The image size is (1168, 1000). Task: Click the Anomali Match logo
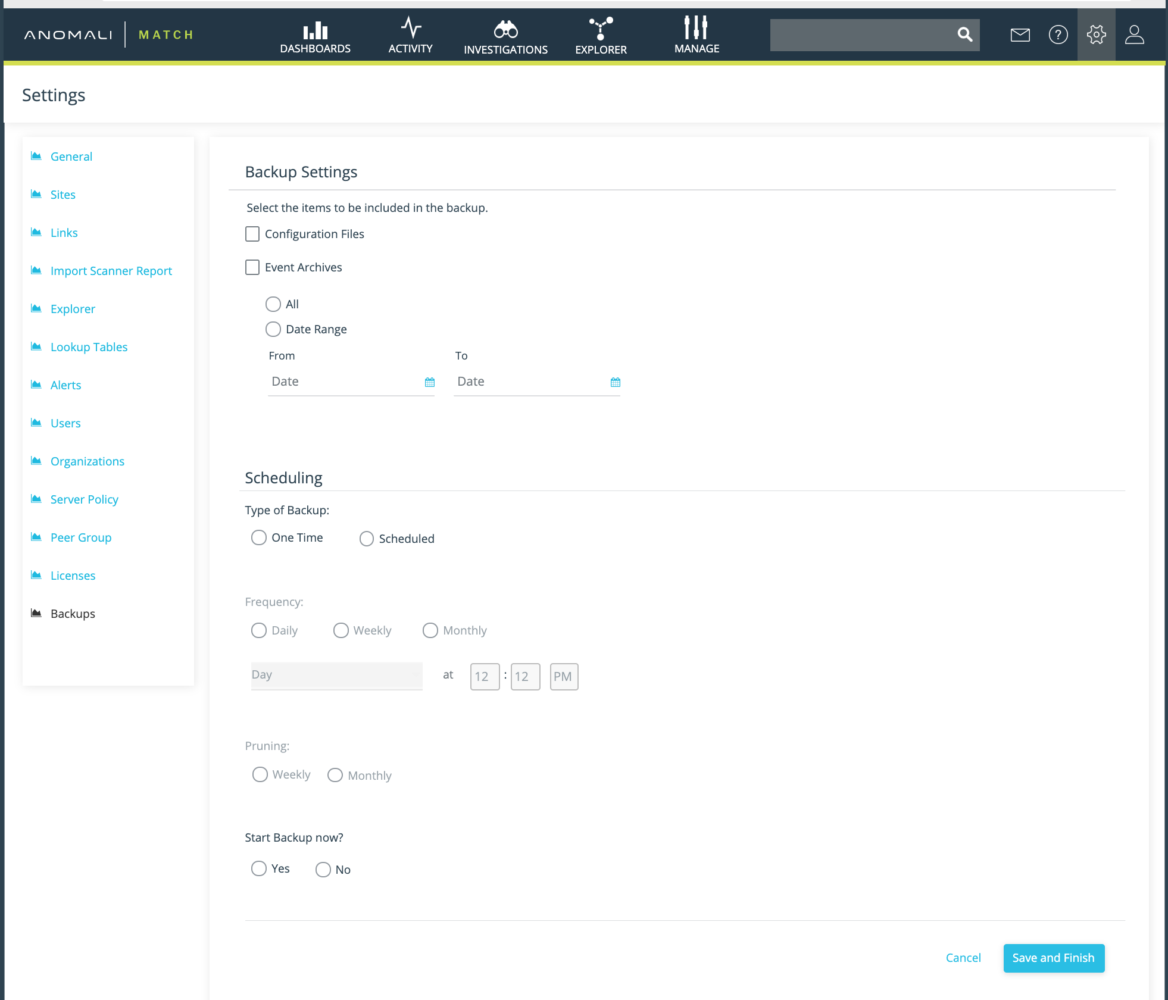coord(109,35)
